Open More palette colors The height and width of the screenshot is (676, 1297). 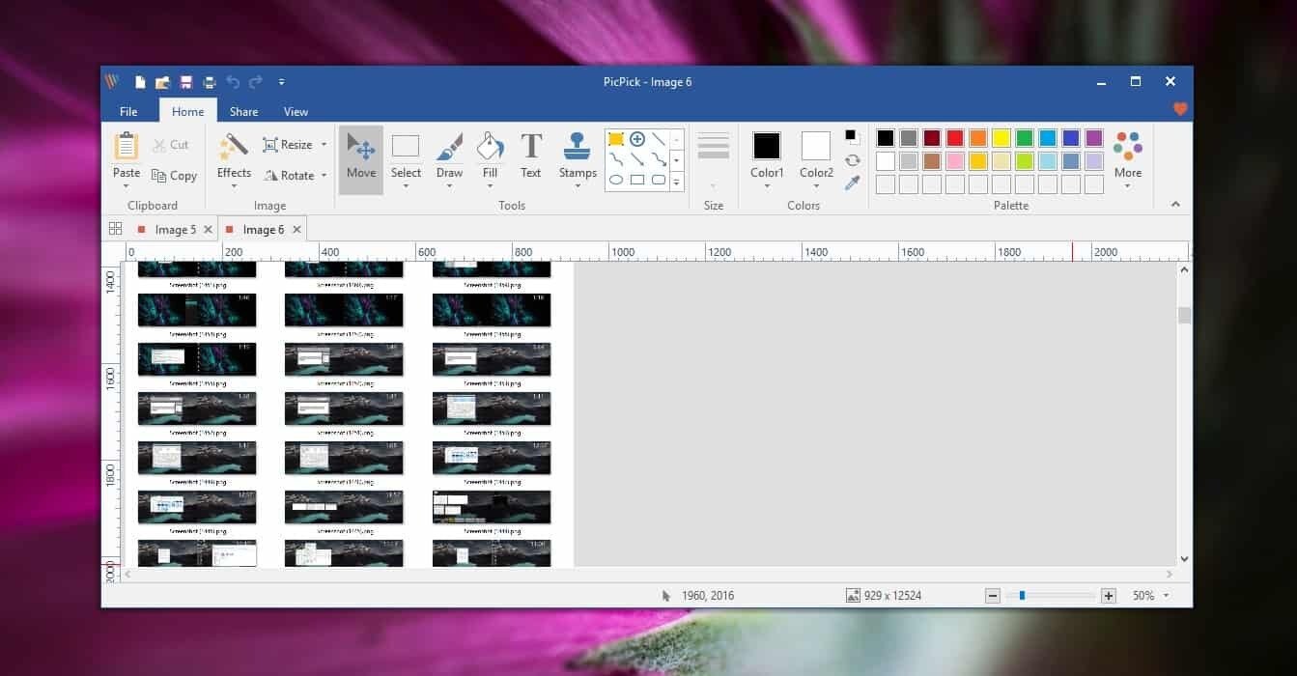pyautogui.click(x=1127, y=158)
